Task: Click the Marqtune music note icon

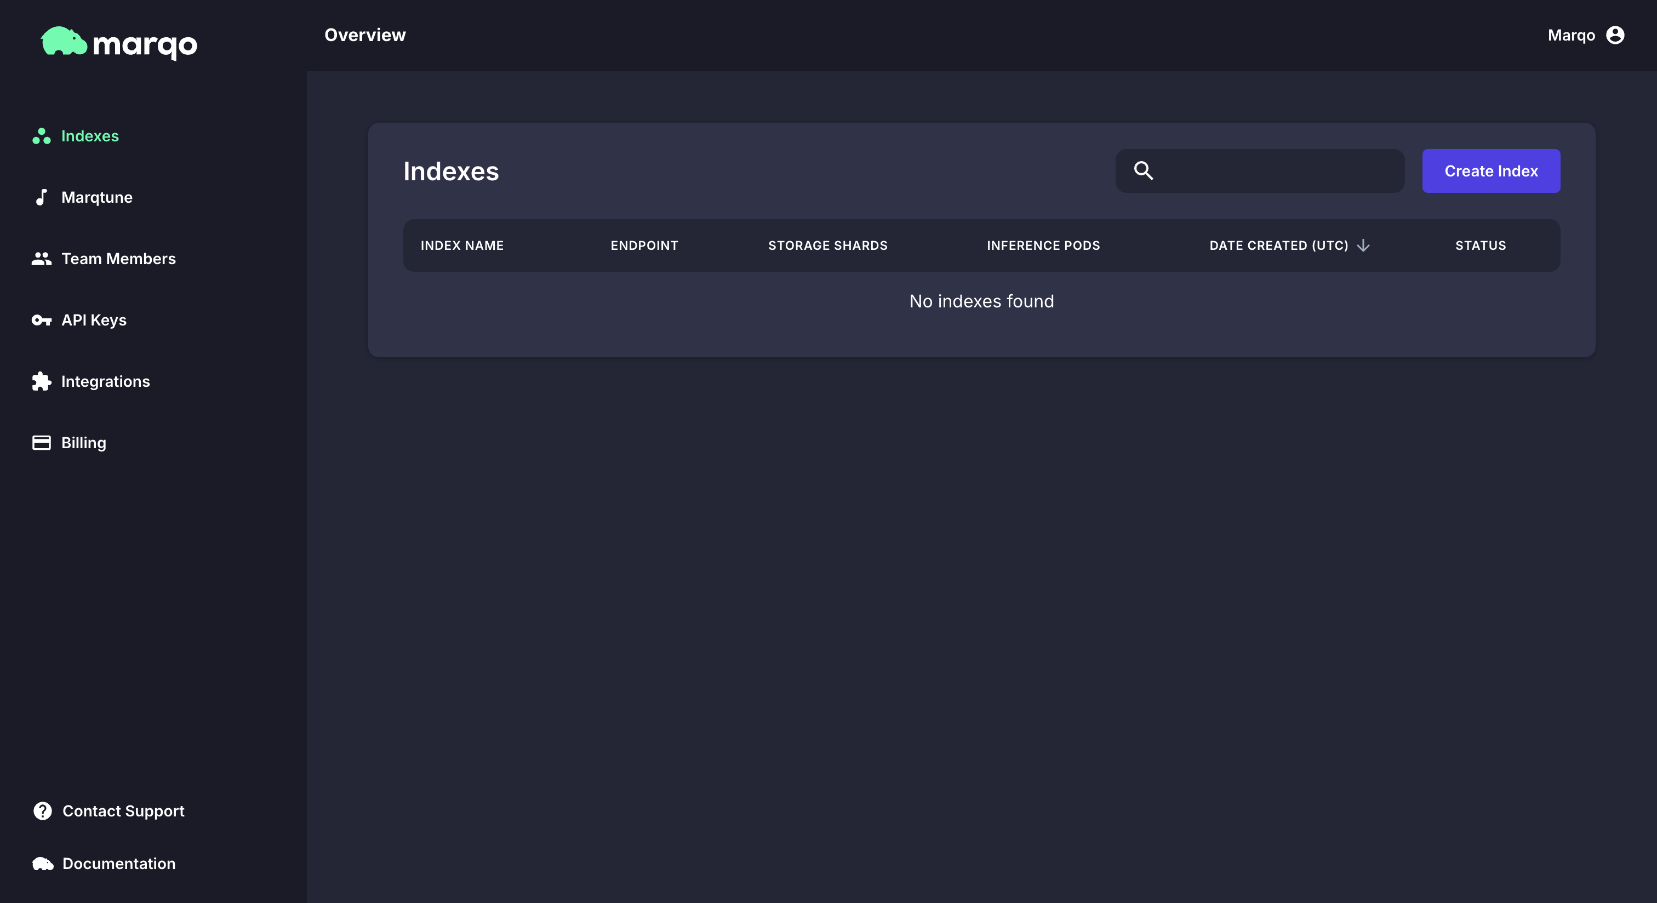Action: 41,197
